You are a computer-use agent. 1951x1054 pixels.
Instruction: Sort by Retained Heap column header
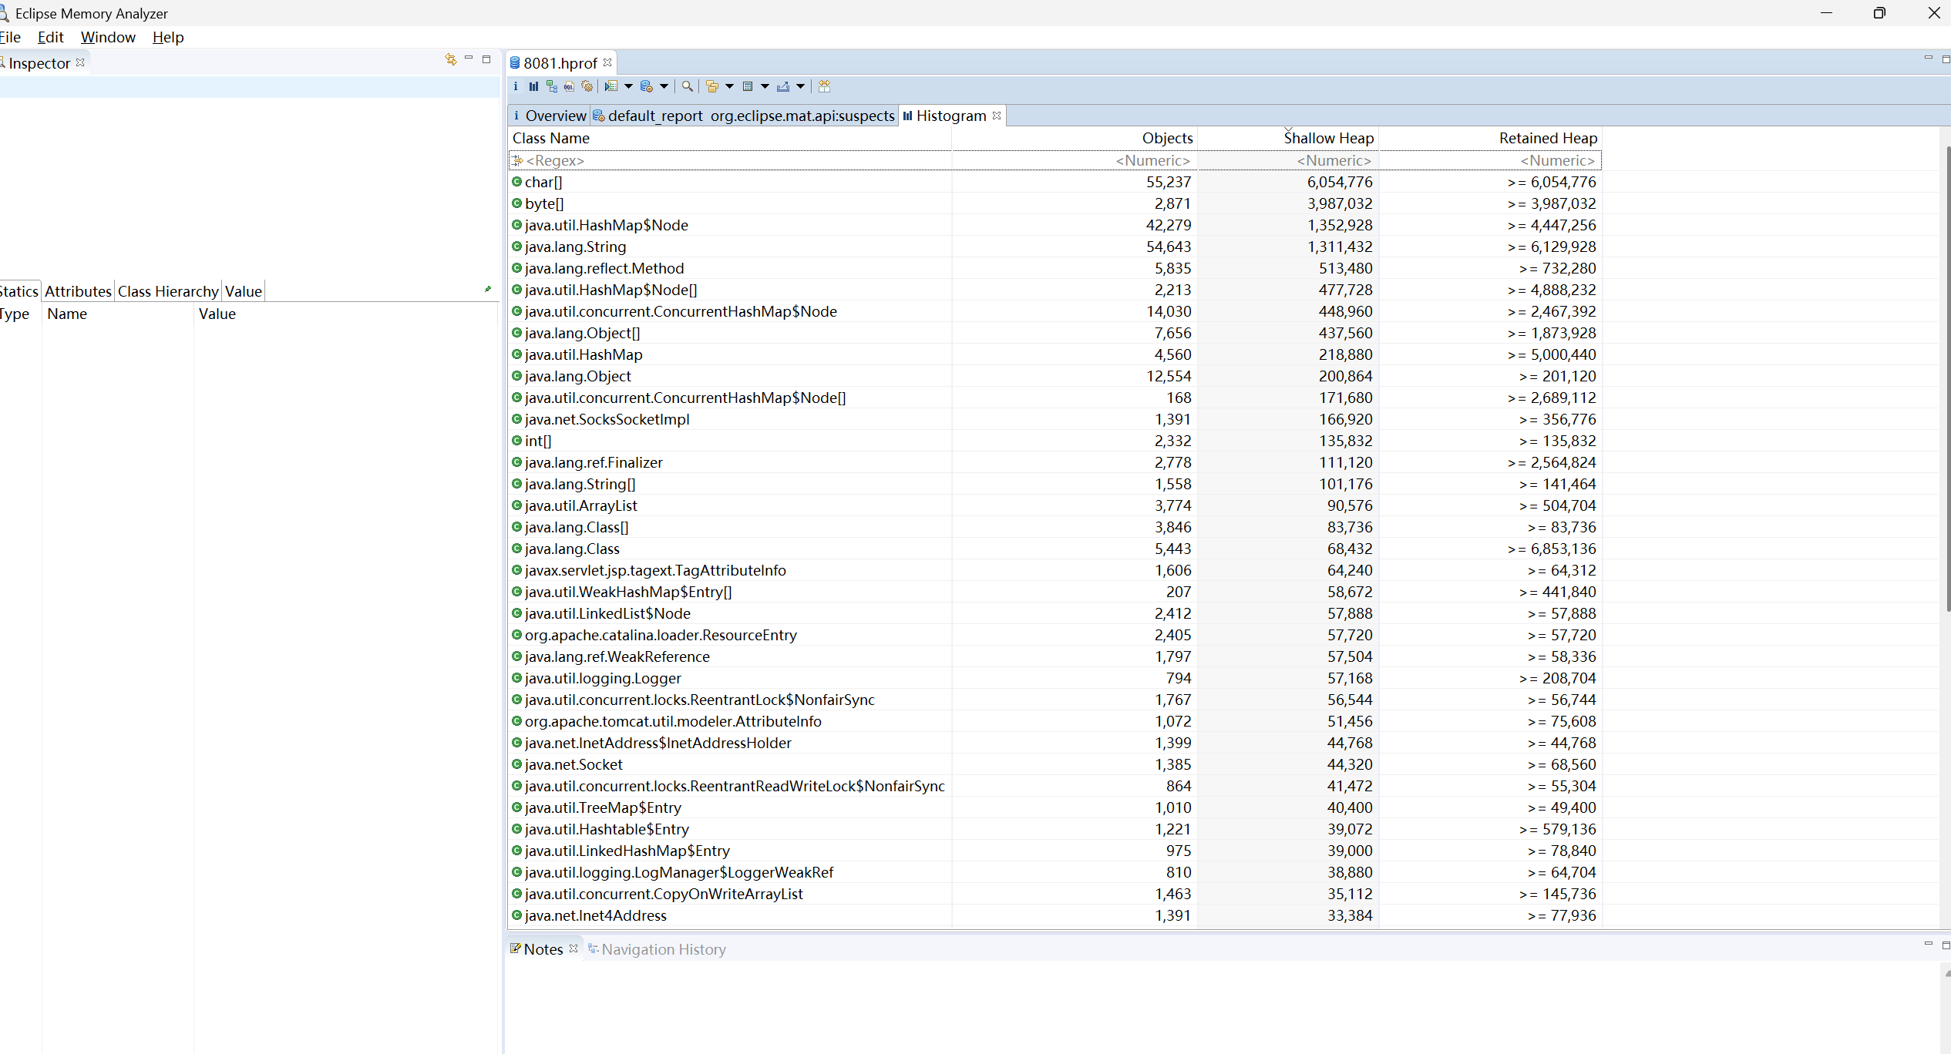tap(1490, 138)
